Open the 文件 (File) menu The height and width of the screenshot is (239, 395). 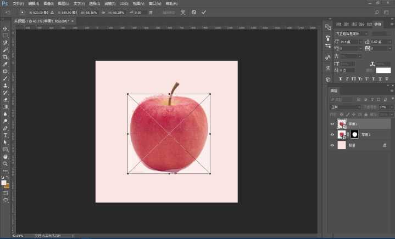tap(18, 3)
